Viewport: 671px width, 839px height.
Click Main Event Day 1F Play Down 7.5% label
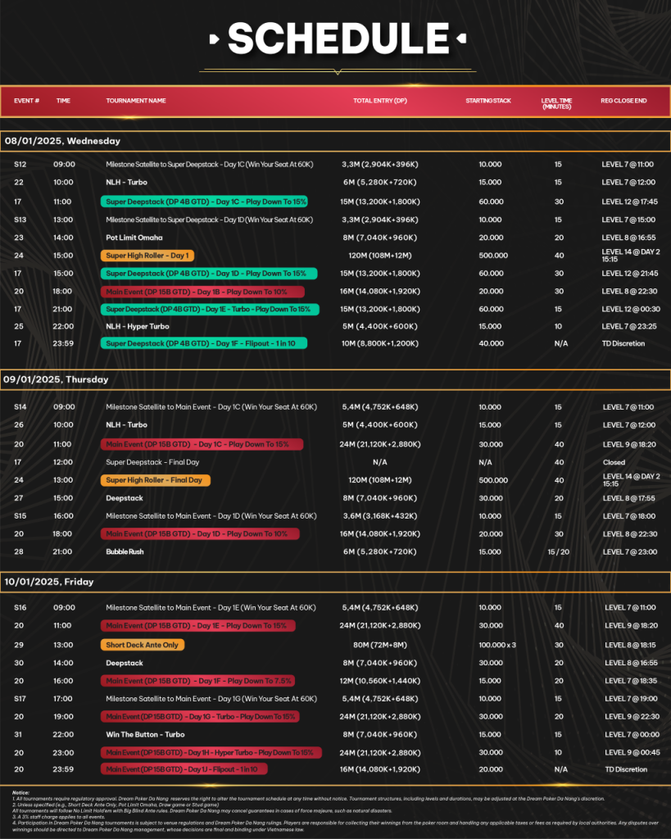198,681
